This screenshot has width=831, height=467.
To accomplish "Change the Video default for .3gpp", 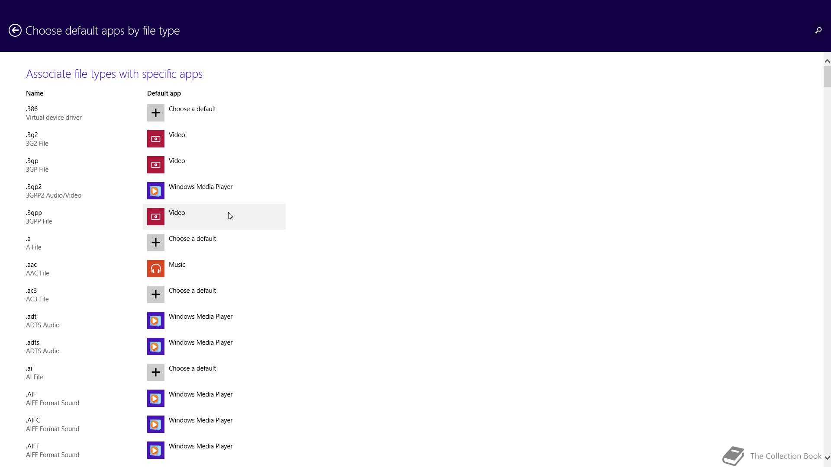I will coord(214,217).
